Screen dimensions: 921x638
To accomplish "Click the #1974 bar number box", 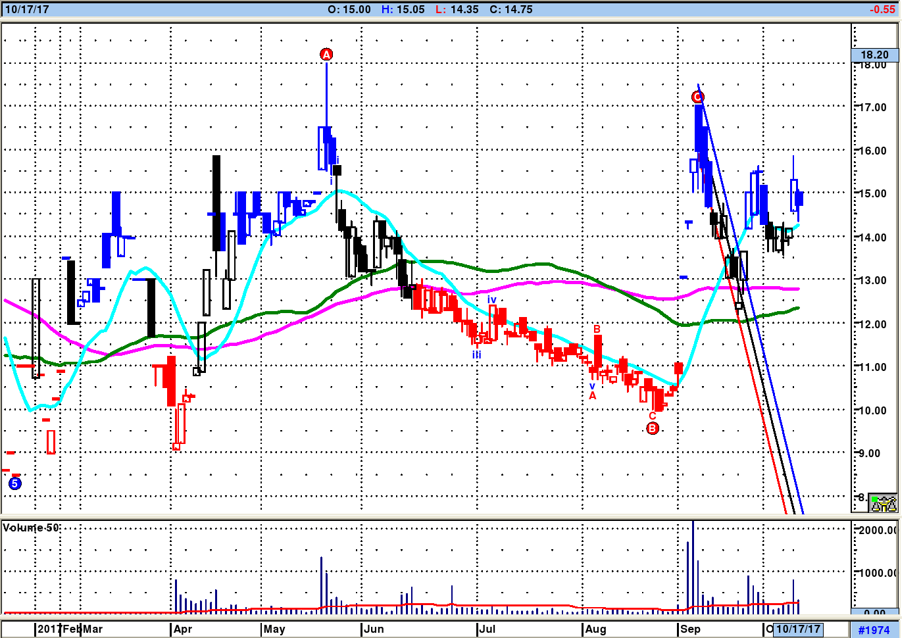I will pos(874,630).
